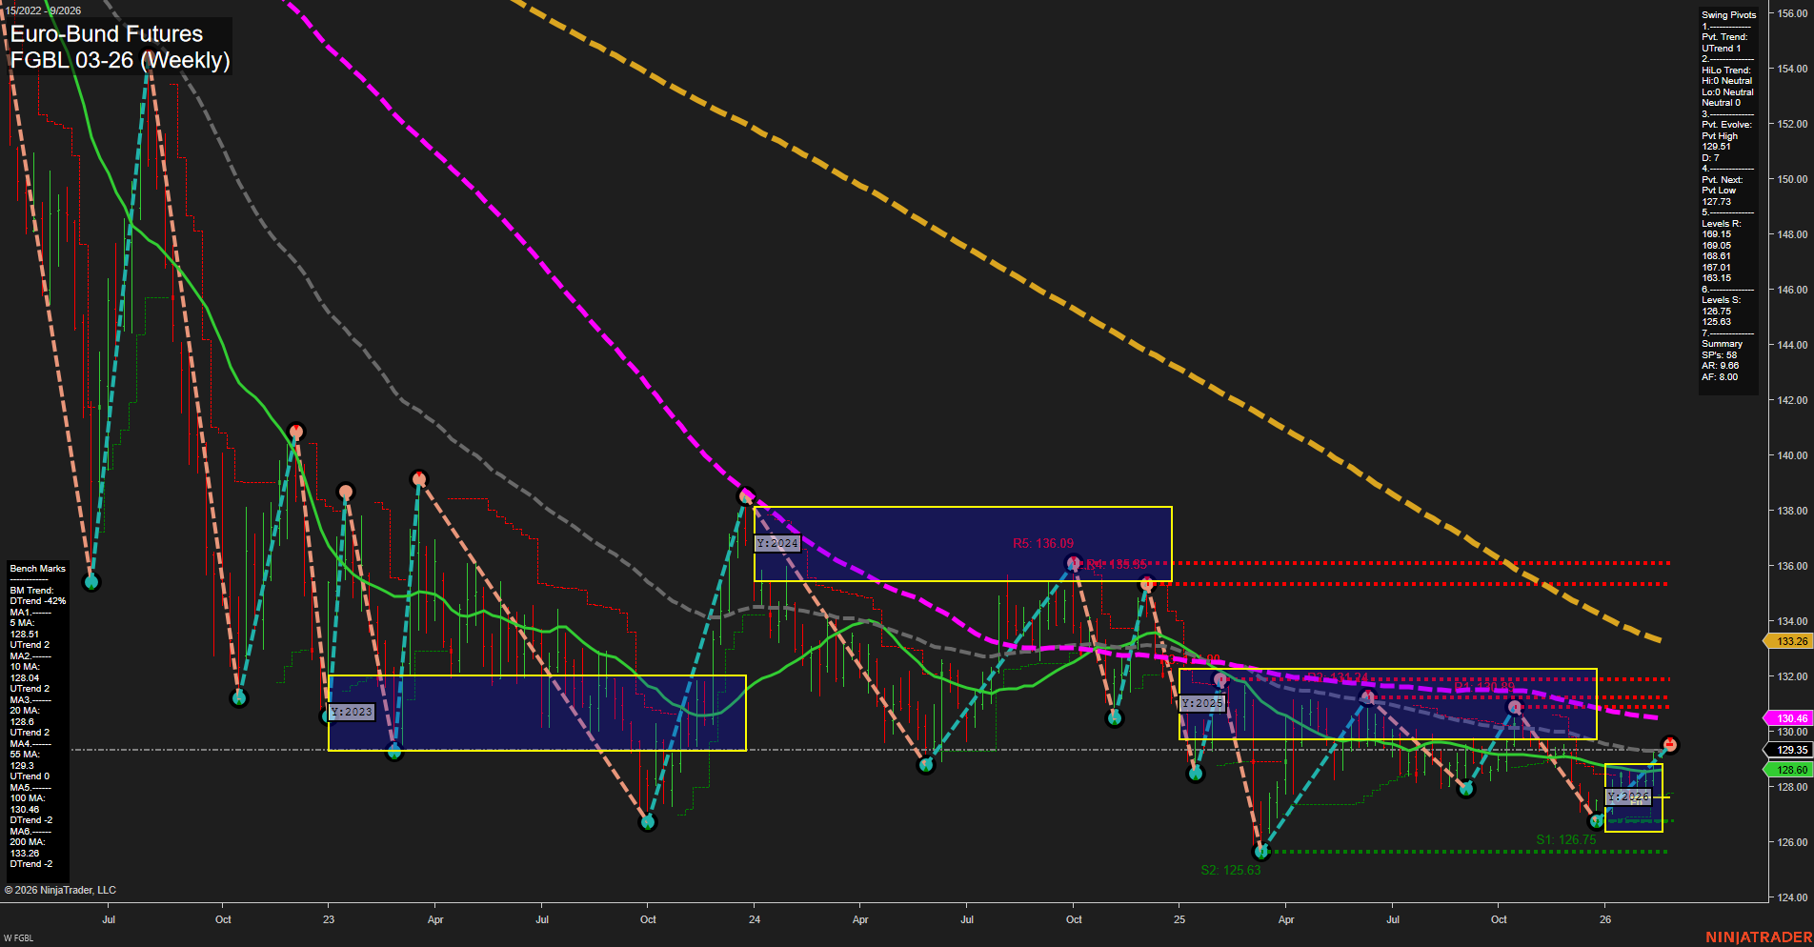
Task: Click the teal pivot low marker below S2 125.63
Action: (x=1260, y=853)
